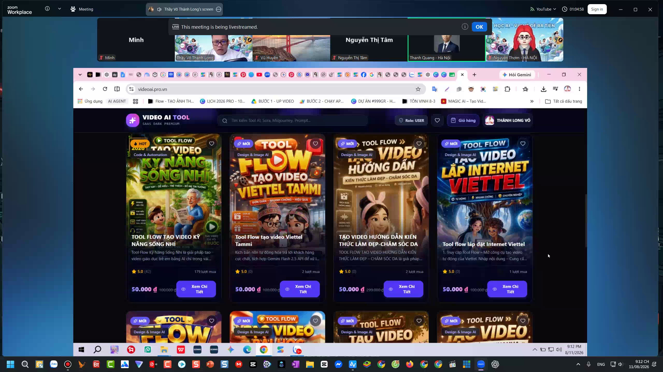Click the Zoom Meeting participants icon
663x372 pixels.
click(73, 9)
